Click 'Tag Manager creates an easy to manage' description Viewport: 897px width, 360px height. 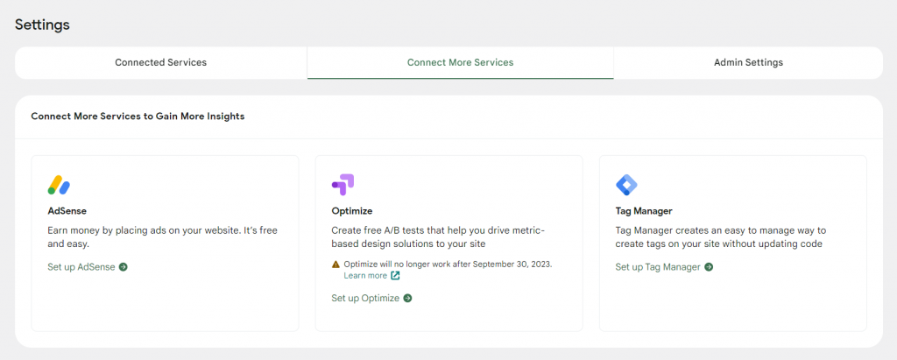[x=721, y=237]
